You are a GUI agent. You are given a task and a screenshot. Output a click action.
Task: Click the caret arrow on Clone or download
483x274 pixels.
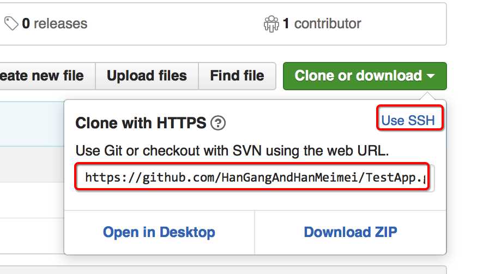[431, 76]
